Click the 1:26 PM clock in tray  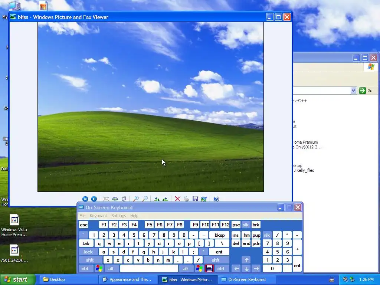tap(366, 280)
